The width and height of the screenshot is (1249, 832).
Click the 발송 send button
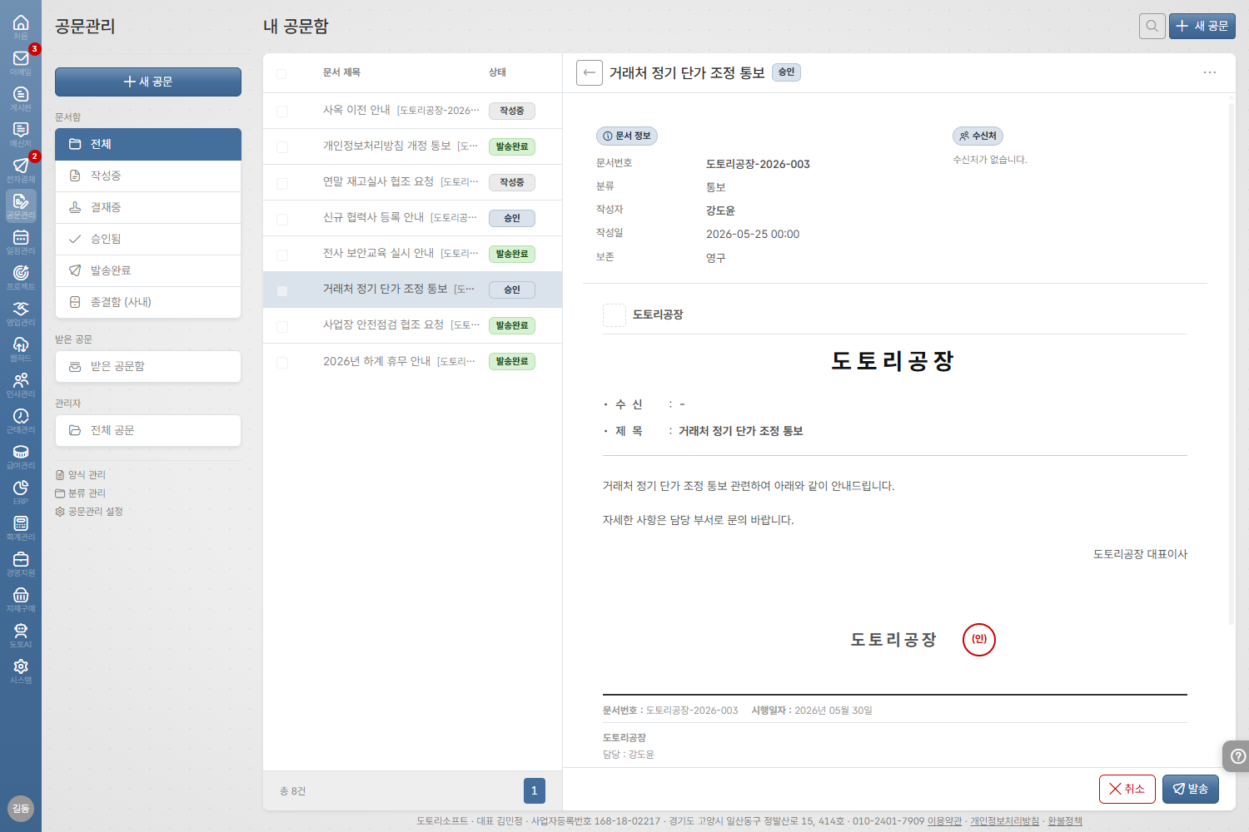(1191, 789)
